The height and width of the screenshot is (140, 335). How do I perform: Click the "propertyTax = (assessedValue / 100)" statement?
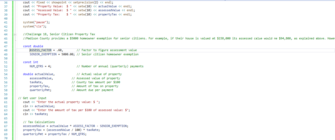[61, 130]
